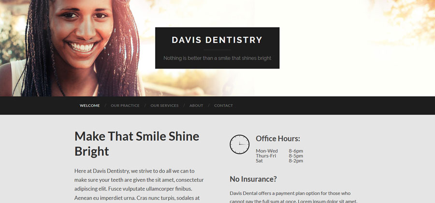Select the Mon-Wed hours row

tap(279, 151)
